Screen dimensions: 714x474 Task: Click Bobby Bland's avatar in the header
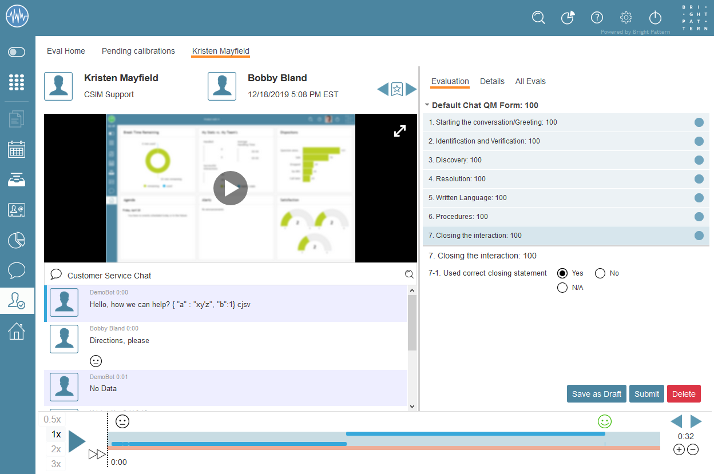click(222, 86)
